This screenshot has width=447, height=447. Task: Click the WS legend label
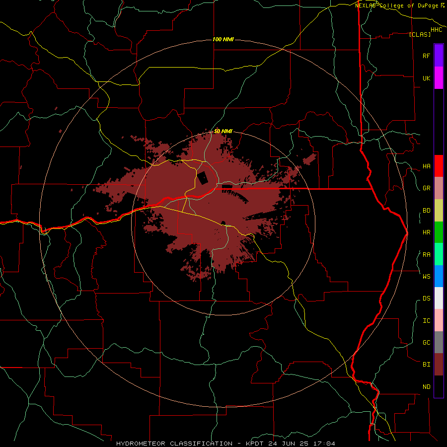tap(426, 277)
